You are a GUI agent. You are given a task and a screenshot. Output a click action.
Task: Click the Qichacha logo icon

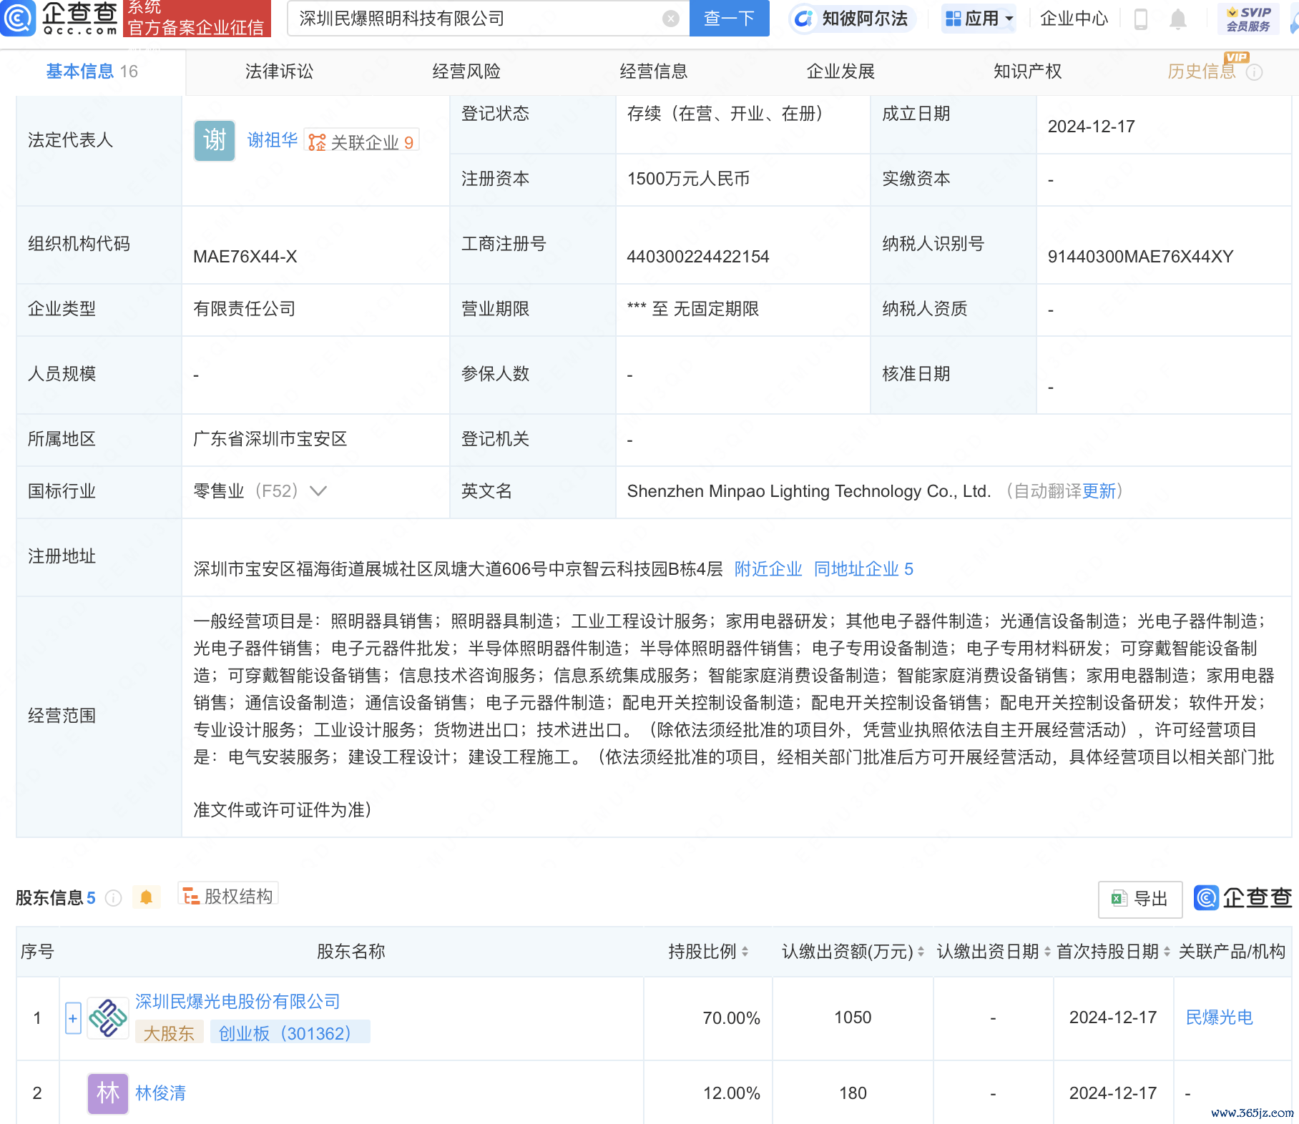pyautogui.click(x=17, y=18)
